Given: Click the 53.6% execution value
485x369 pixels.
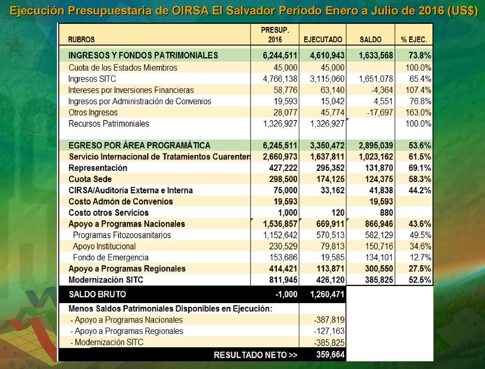Looking at the screenshot, I should coord(420,145).
